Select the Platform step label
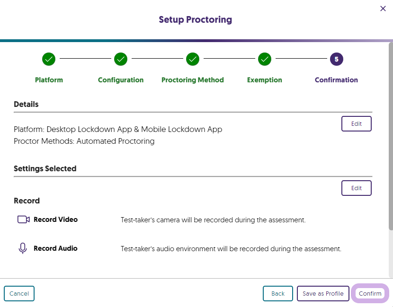 (x=49, y=80)
